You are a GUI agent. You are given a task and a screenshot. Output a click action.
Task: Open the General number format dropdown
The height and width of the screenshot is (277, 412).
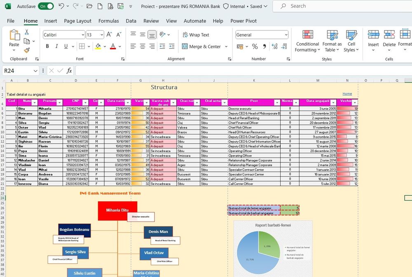click(x=286, y=35)
